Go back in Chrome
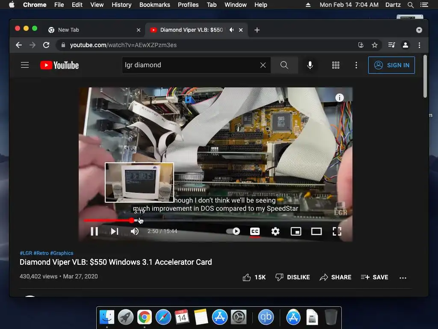438x329 pixels. click(19, 45)
